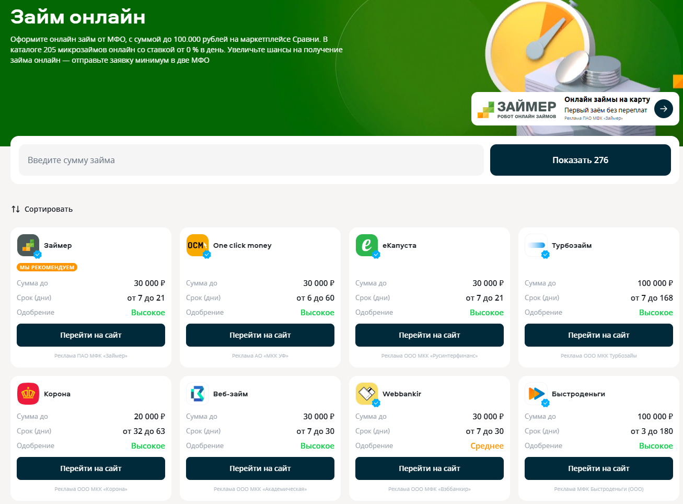
Task: Click the Показать 276 button
Action: tap(581, 160)
